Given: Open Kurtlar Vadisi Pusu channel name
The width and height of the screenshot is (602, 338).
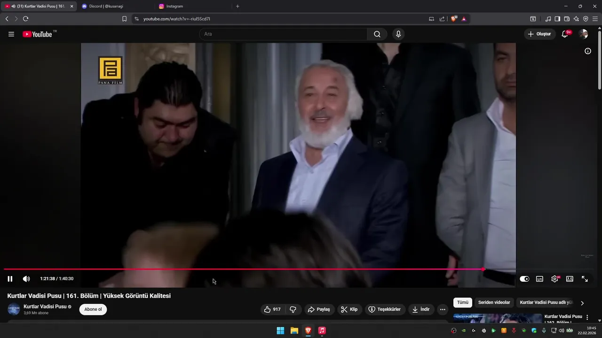Looking at the screenshot, I should pyautogui.click(x=45, y=307).
